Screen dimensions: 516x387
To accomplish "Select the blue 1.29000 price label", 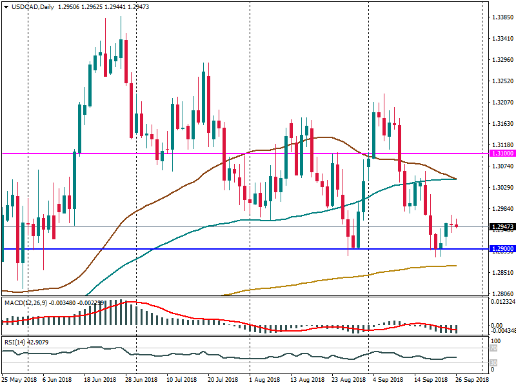I will tap(501, 249).
